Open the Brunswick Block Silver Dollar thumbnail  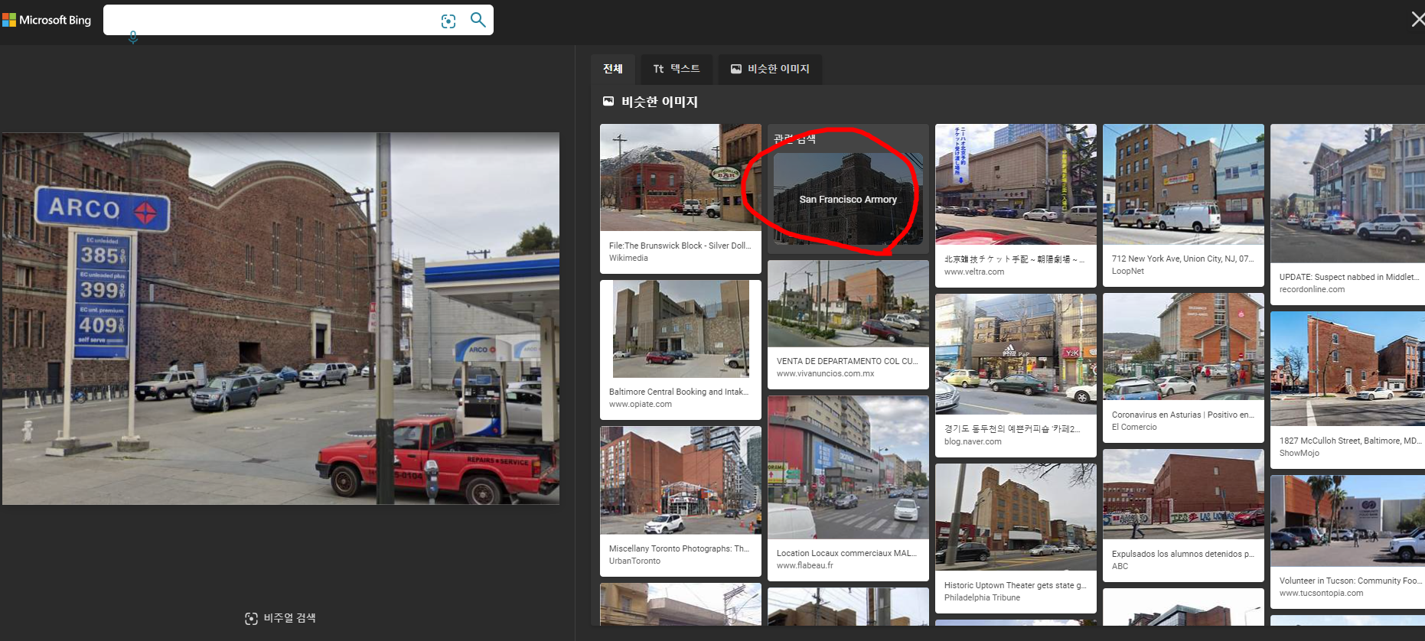point(680,177)
